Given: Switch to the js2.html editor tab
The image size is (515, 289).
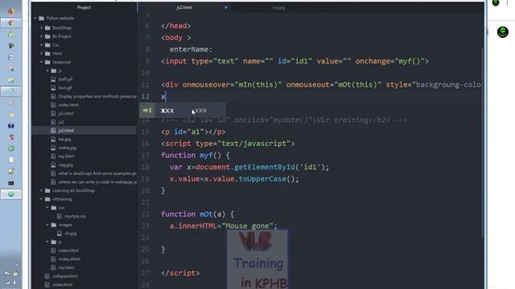Looking at the screenshot, I should [184, 7].
